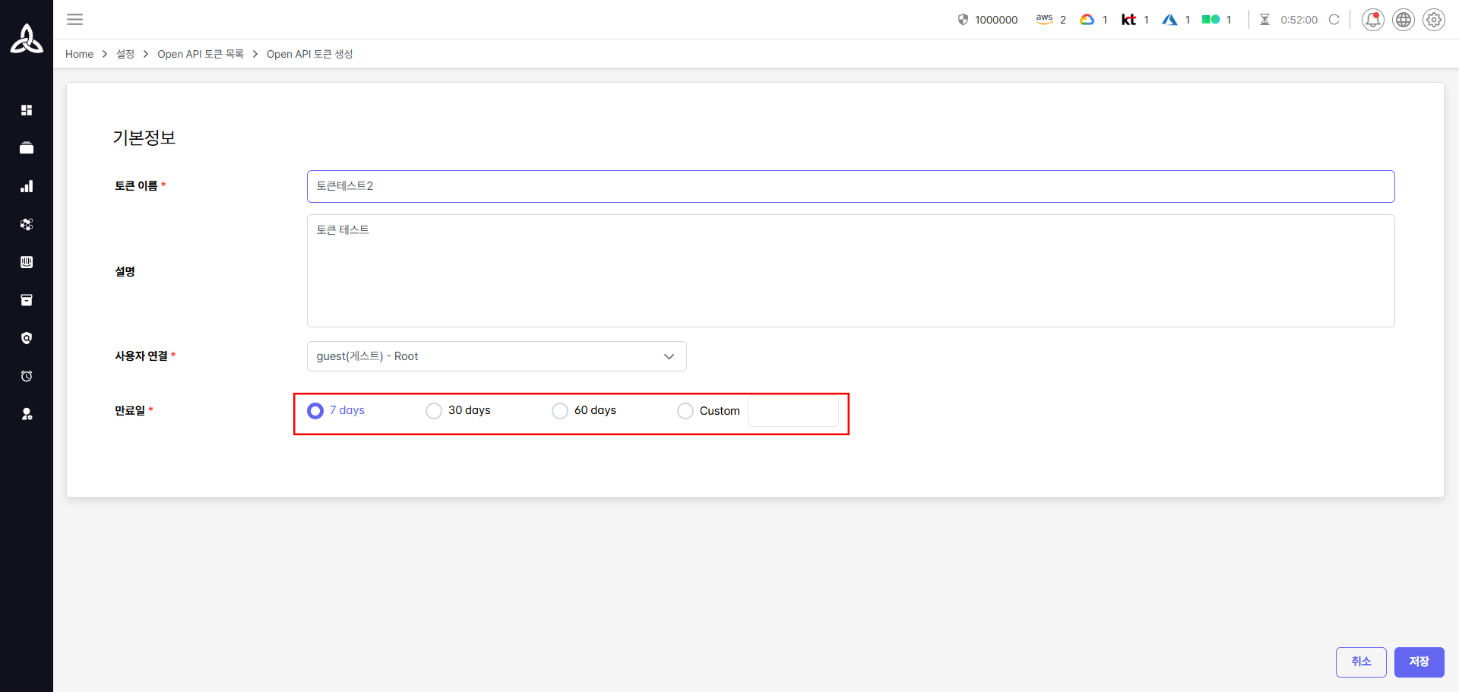Select the 60 days expiration option
This screenshot has width=1459, height=692.
(x=560, y=411)
